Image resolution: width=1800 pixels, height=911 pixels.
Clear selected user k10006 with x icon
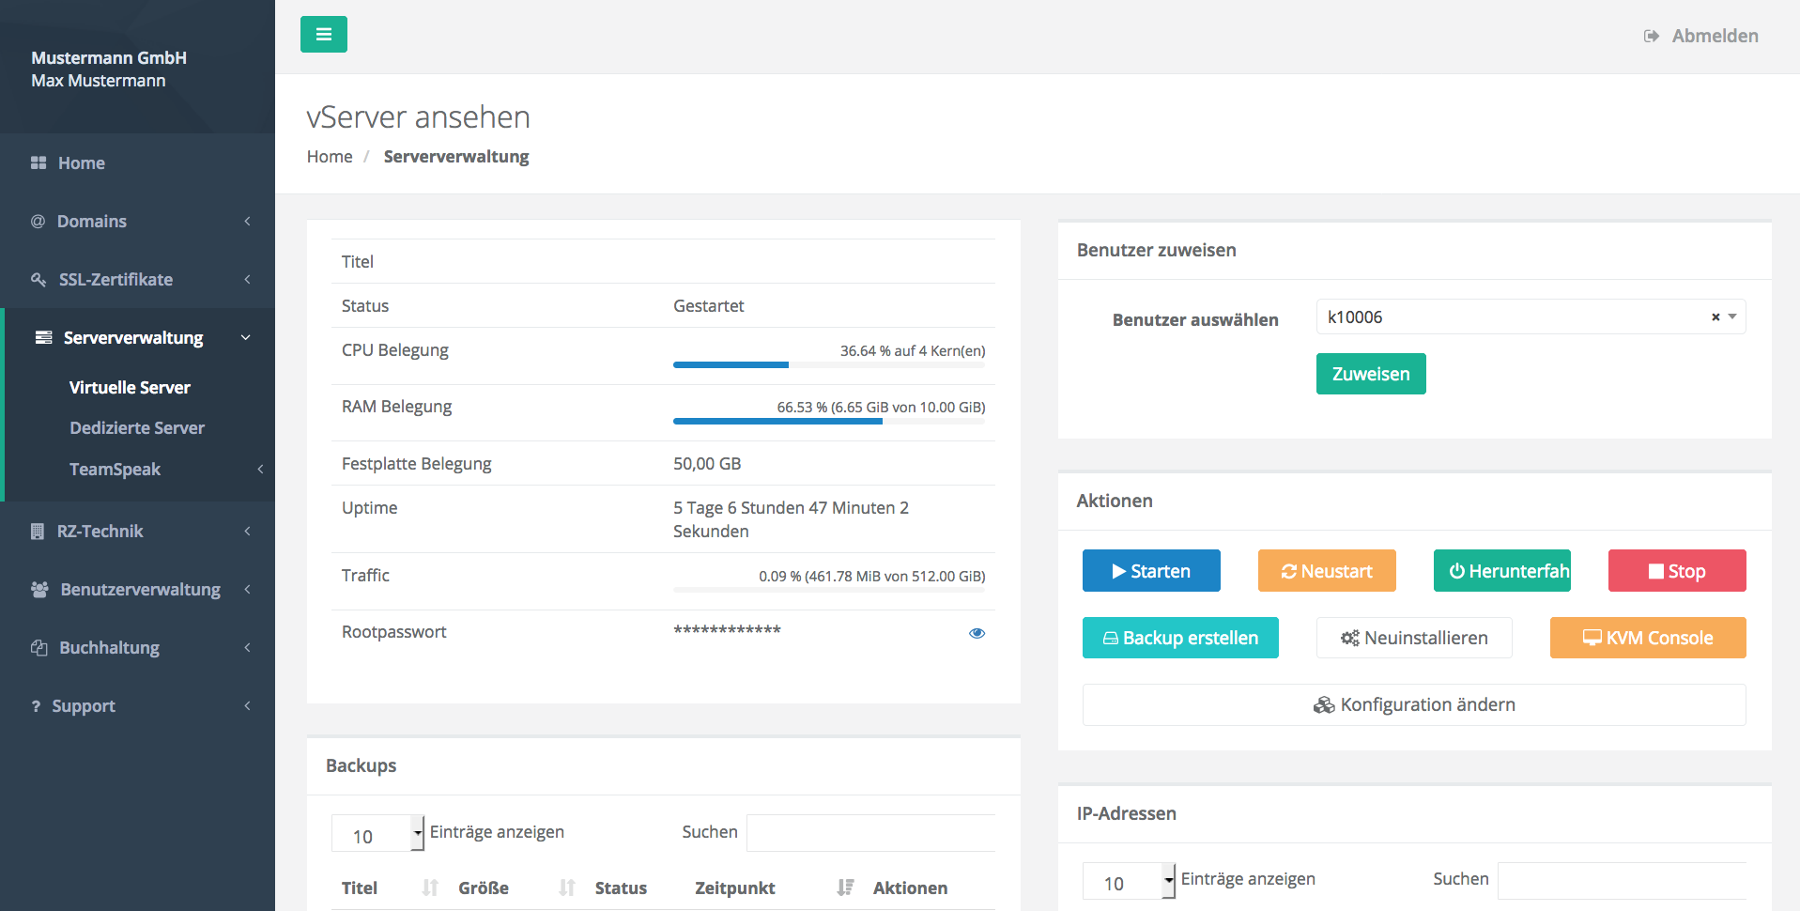click(1715, 317)
